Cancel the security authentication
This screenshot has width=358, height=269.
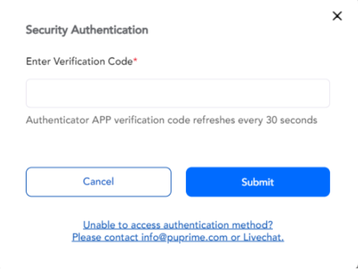pyautogui.click(x=98, y=182)
